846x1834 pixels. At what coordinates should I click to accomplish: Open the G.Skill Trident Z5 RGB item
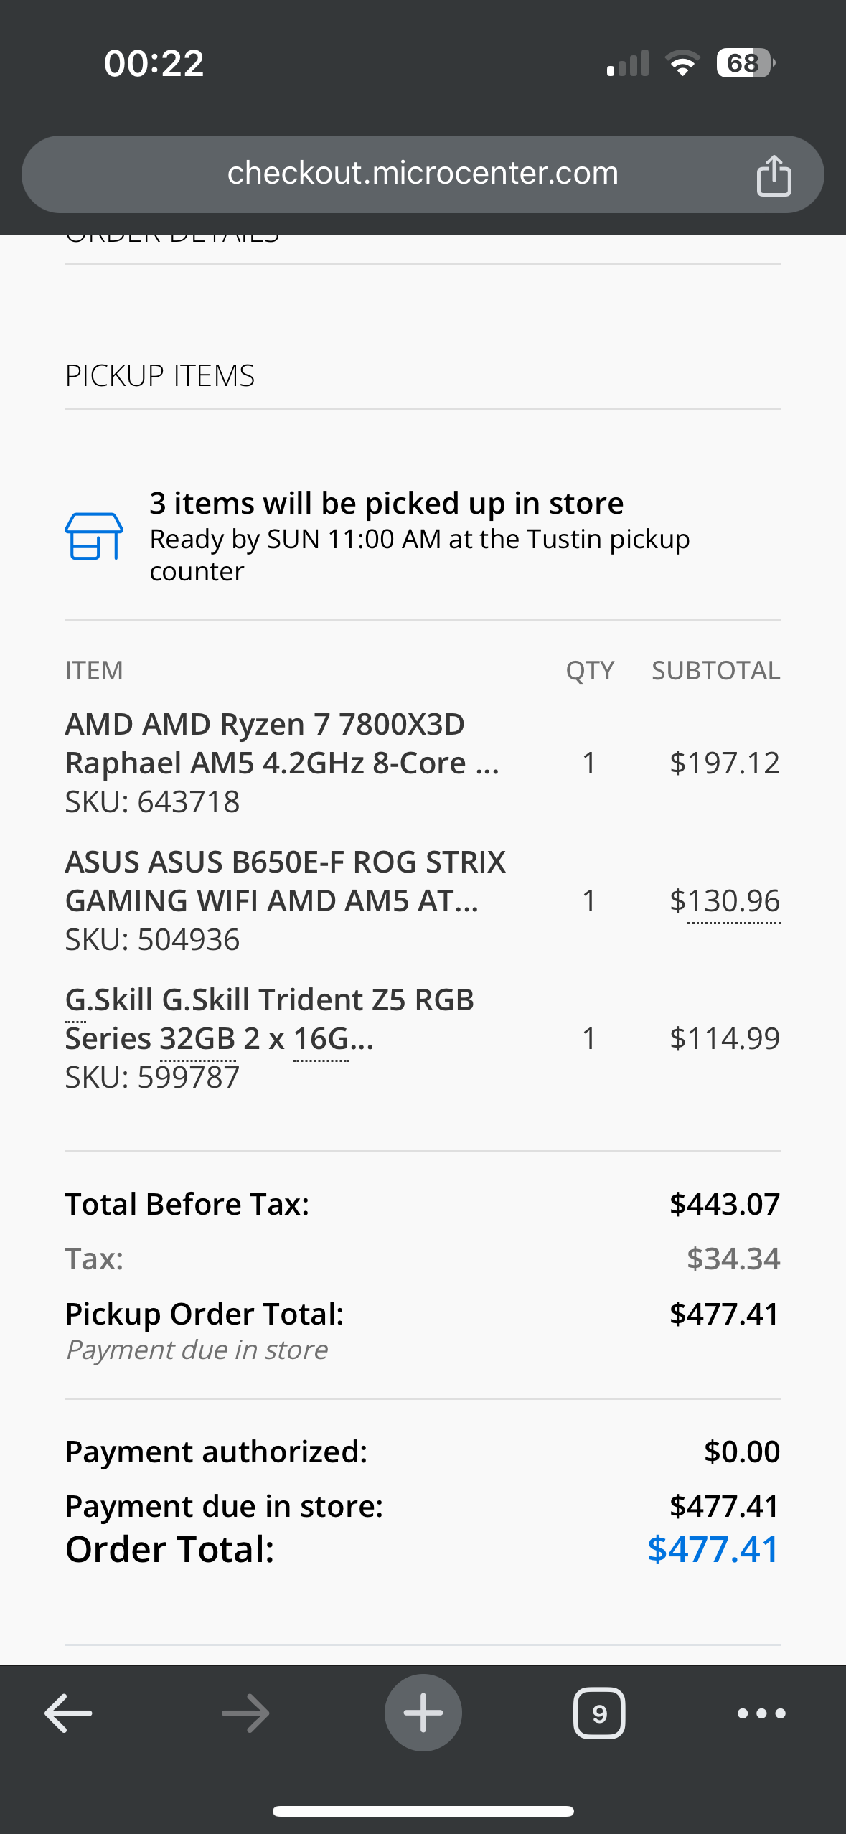pos(269,1019)
